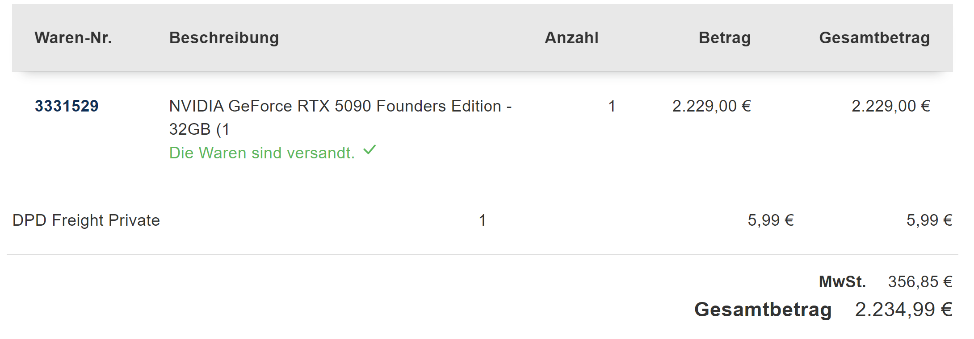
Task: Click the Beschreibung column header
Action: pyautogui.click(x=224, y=38)
